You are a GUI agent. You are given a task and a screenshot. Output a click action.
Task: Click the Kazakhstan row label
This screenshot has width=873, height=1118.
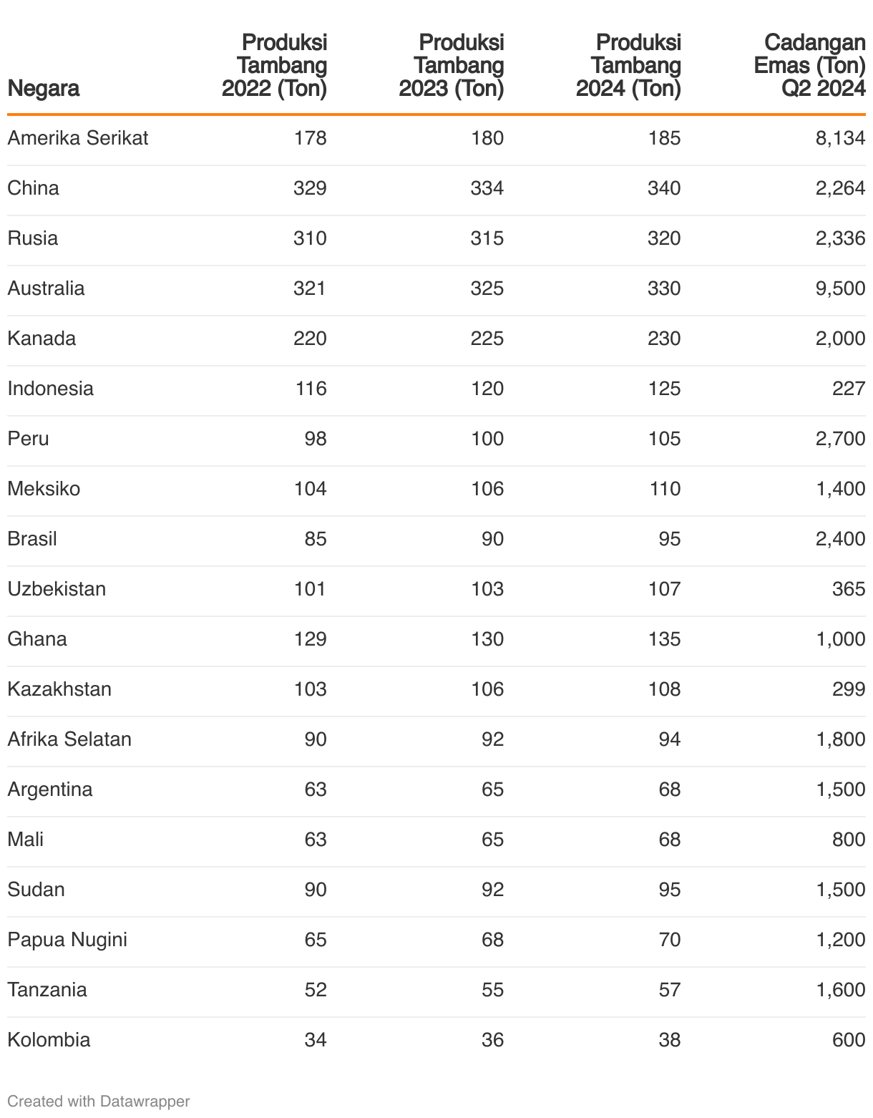tap(59, 689)
